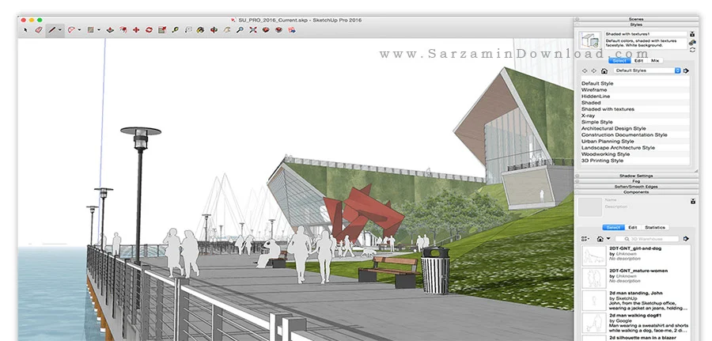Switch to the Styles Edit tab
This screenshot has width=712, height=341.
pyautogui.click(x=638, y=60)
